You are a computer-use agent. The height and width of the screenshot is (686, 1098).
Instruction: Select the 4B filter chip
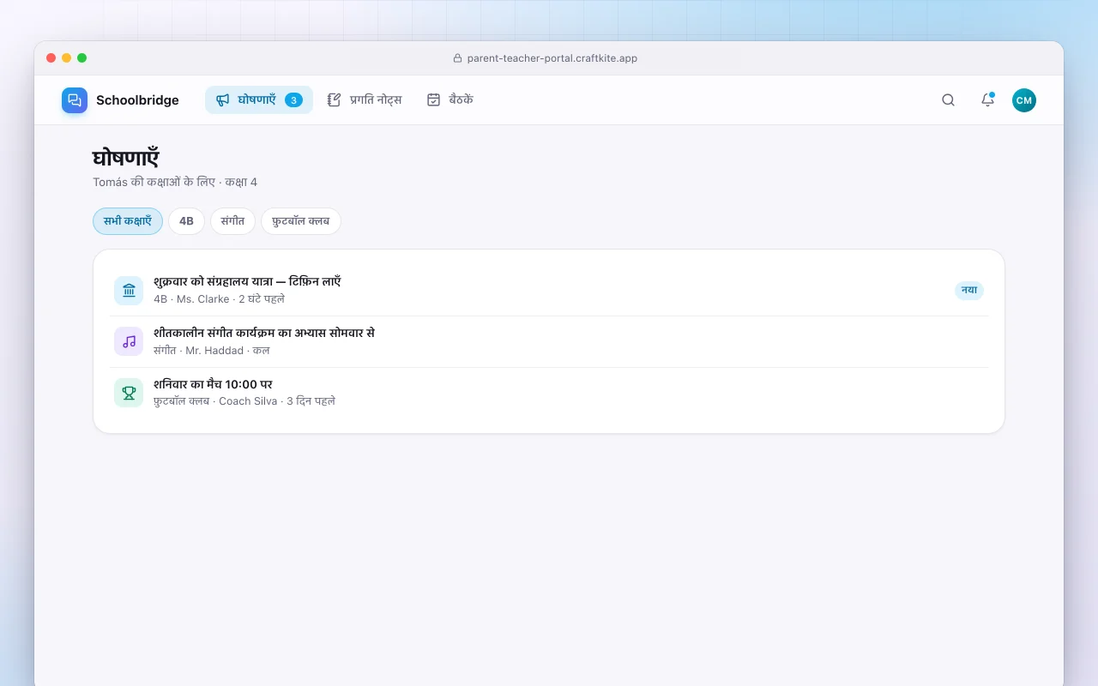pyautogui.click(x=186, y=221)
